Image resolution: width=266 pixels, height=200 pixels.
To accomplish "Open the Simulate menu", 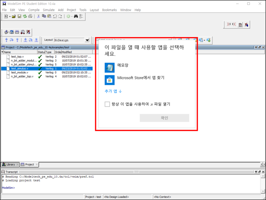I will [49, 10].
